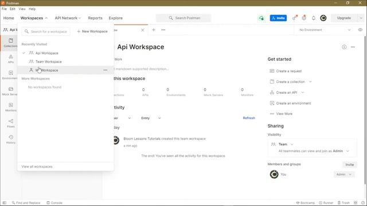Open the APIs sidebar section

(10, 59)
